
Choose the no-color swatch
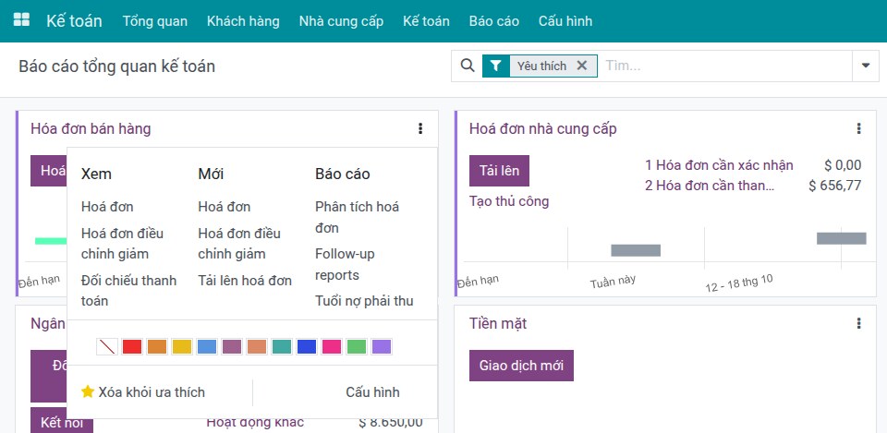pyautogui.click(x=107, y=346)
